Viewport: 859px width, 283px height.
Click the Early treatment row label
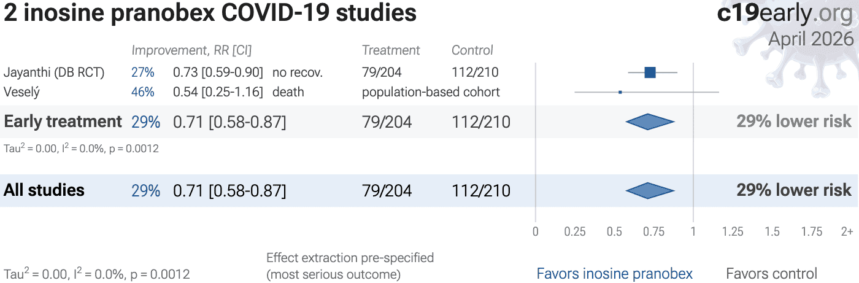(x=63, y=122)
